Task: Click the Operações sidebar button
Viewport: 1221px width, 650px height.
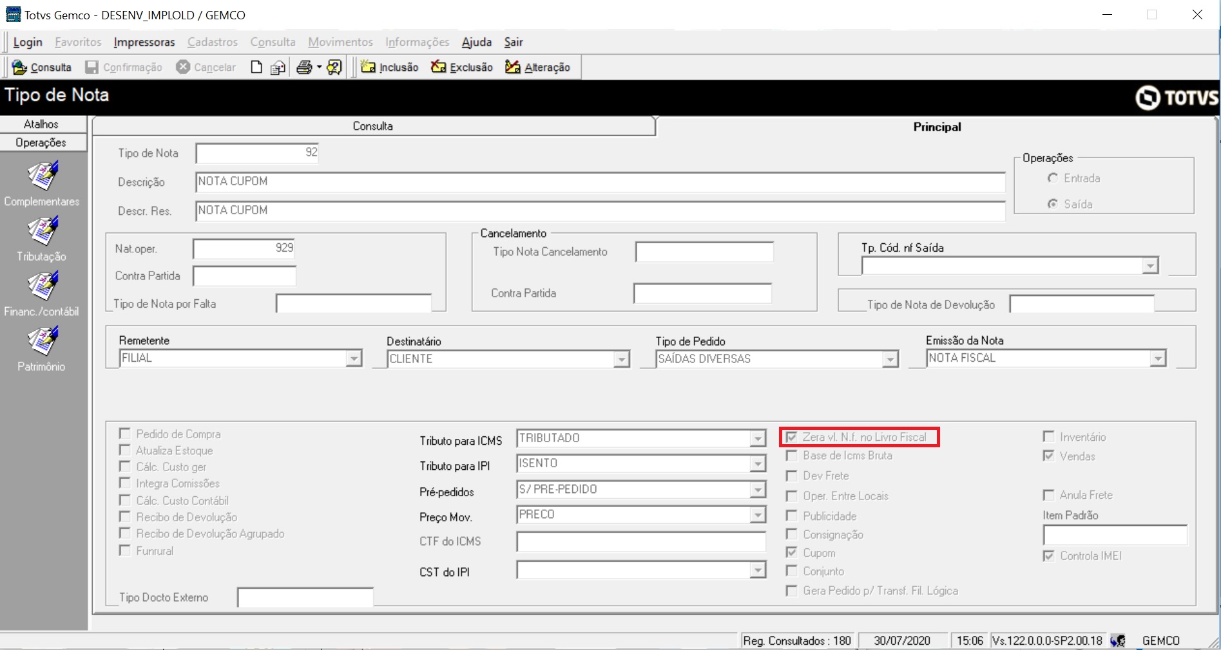Action: [x=41, y=142]
